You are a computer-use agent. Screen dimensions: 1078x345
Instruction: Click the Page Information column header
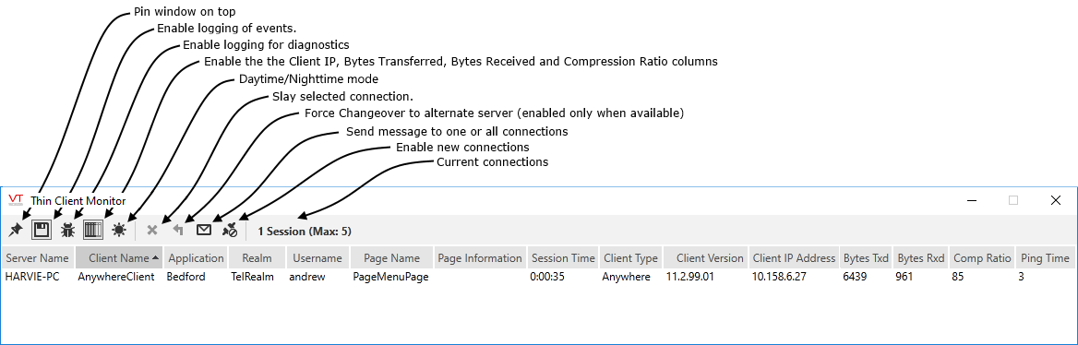point(480,258)
